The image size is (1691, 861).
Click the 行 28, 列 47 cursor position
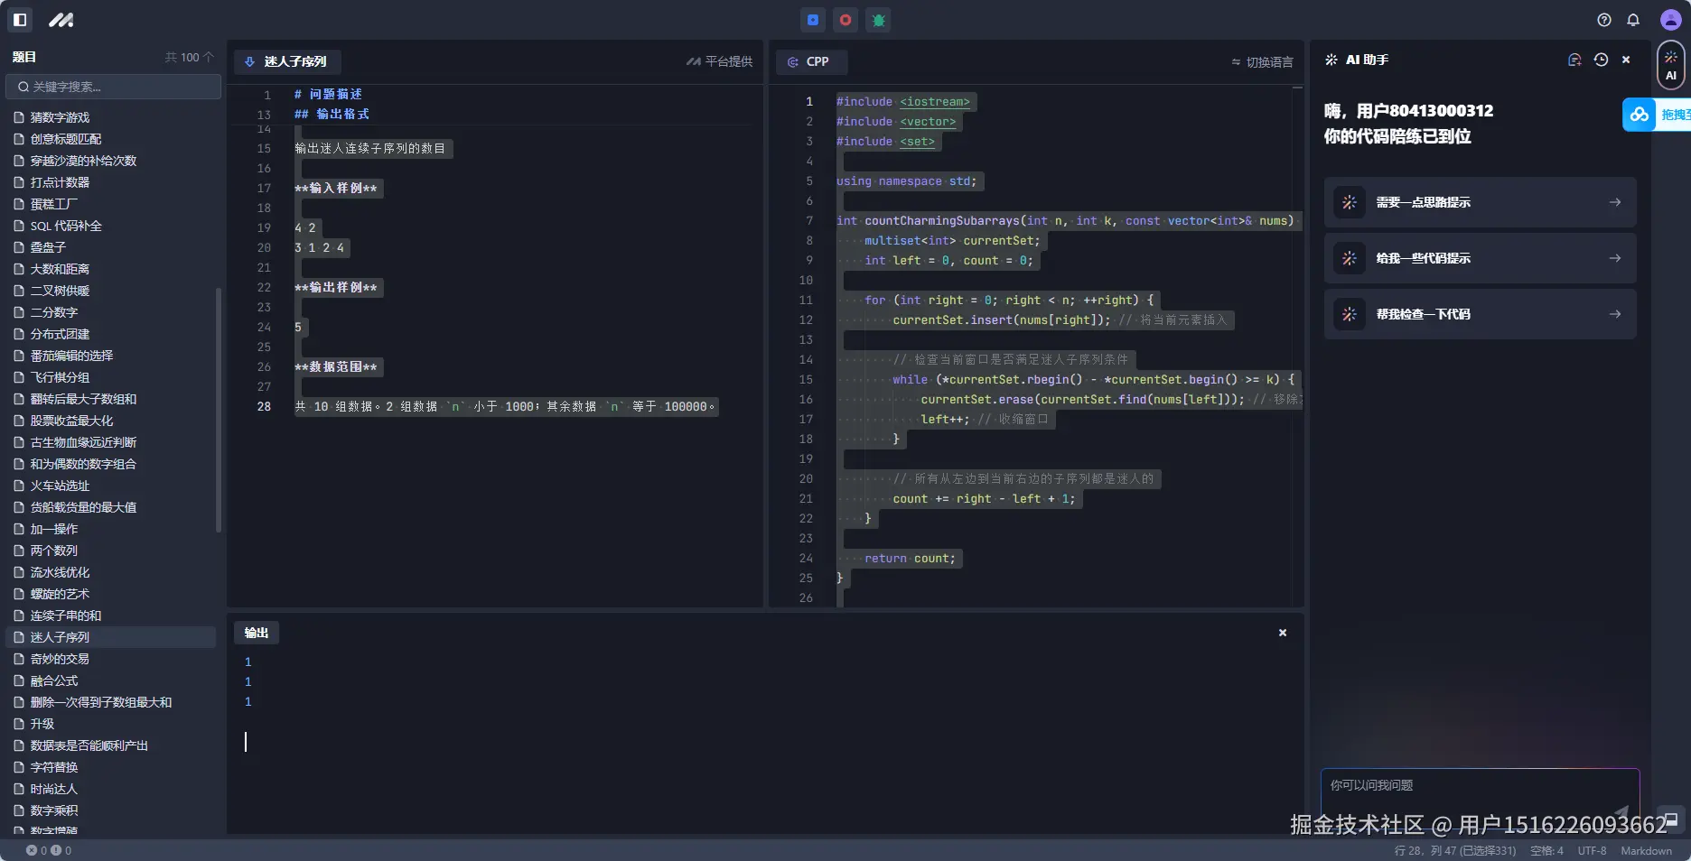click(1454, 850)
